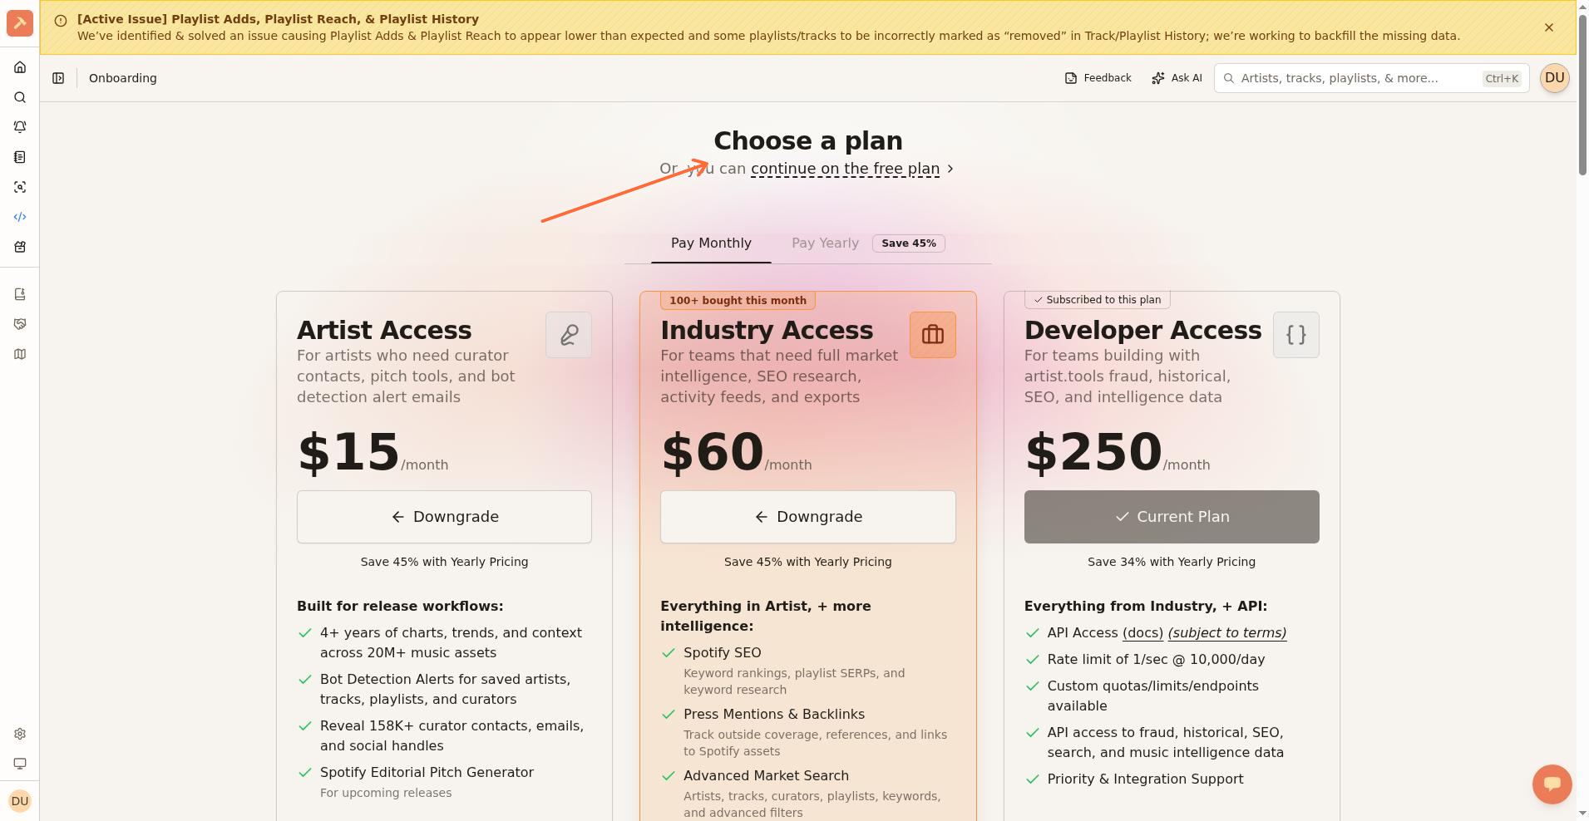Click Press Mentions & Backlinks feature
This screenshot has height=821, width=1589.
(774, 715)
